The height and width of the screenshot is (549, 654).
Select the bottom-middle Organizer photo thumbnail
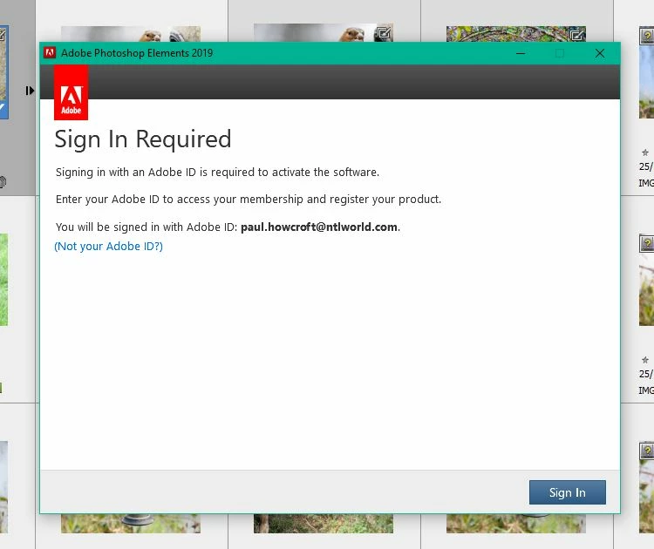[324, 523]
